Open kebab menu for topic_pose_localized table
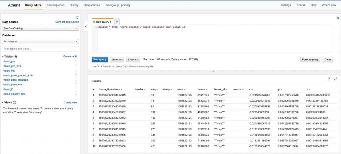The height and width of the screenshot is (154, 341). tap(76, 80)
